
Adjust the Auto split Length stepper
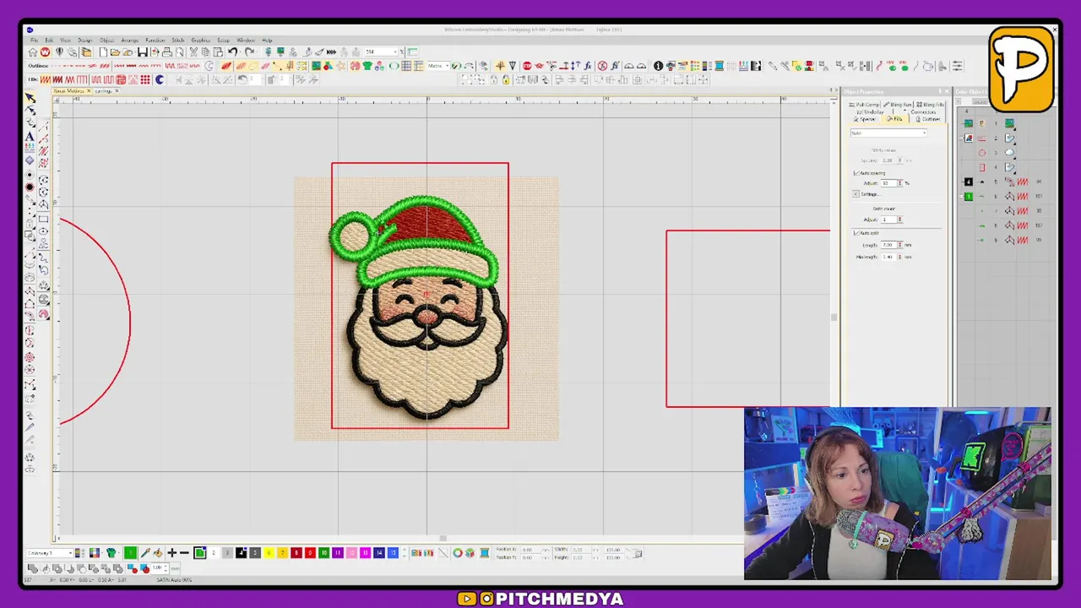900,245
